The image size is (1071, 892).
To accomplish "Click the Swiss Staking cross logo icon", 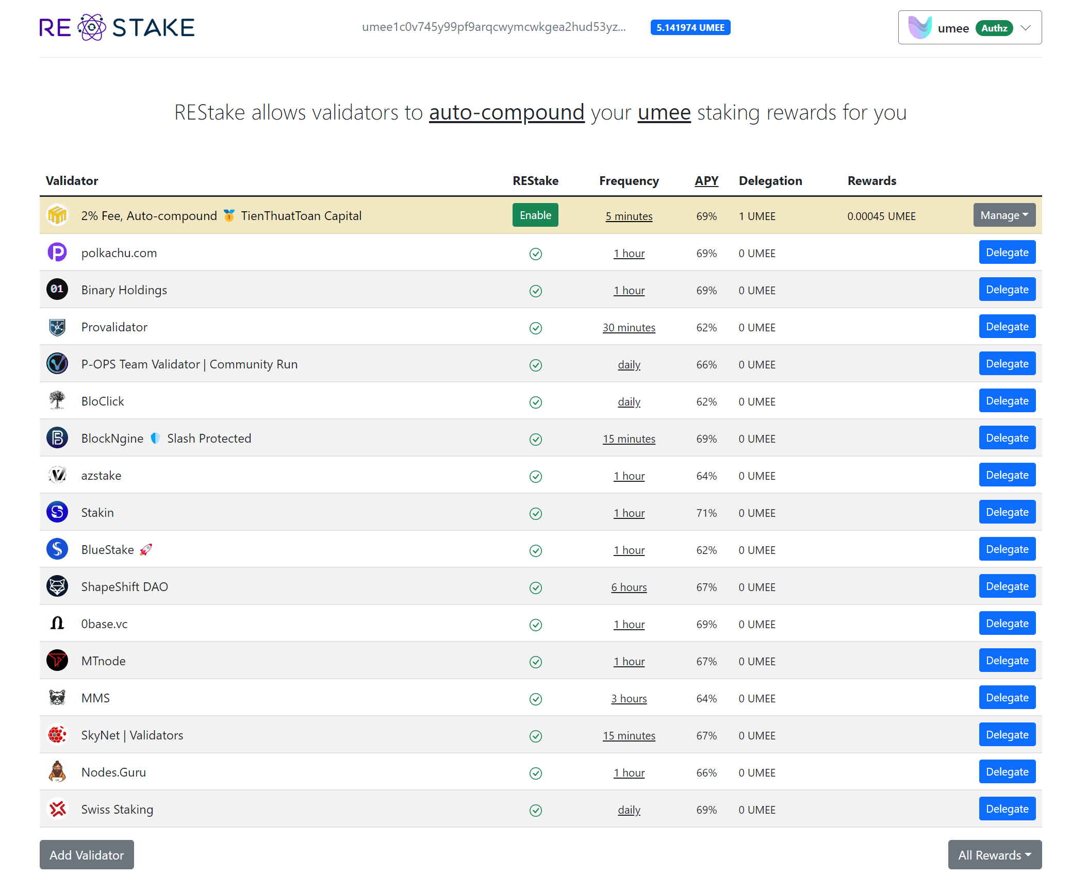I will coord(57,809).
